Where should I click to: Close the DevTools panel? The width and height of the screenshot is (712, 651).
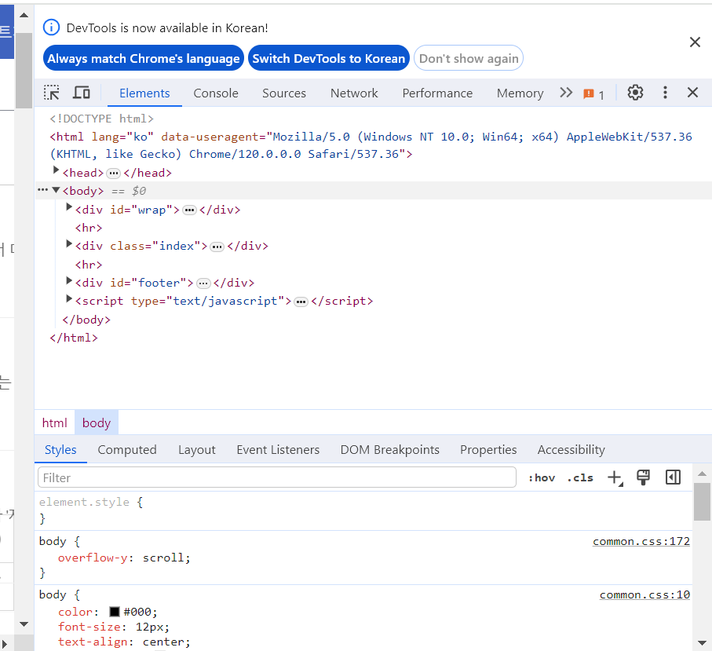pos(692,93)
